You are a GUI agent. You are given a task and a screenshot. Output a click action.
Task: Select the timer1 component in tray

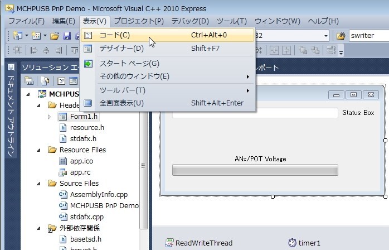(x=304, y=243)
